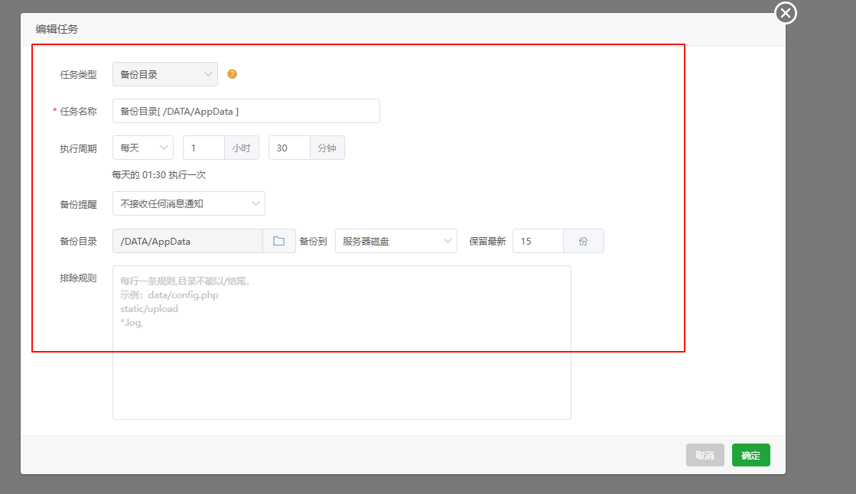Screen dimensions: 856x494
Task: Focus the minute input containing 30
Action: point(289,148)
